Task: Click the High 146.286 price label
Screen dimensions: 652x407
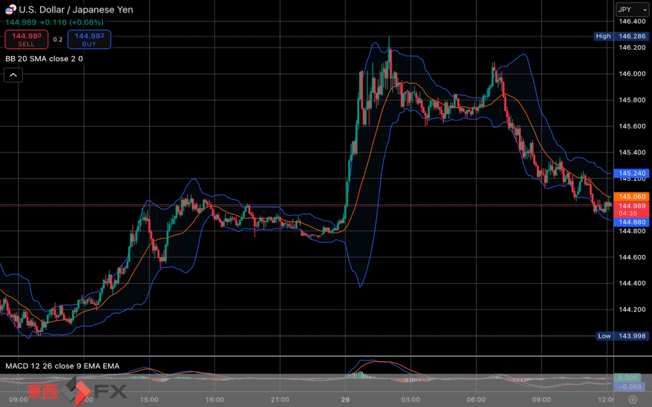Action: (621, 36)
